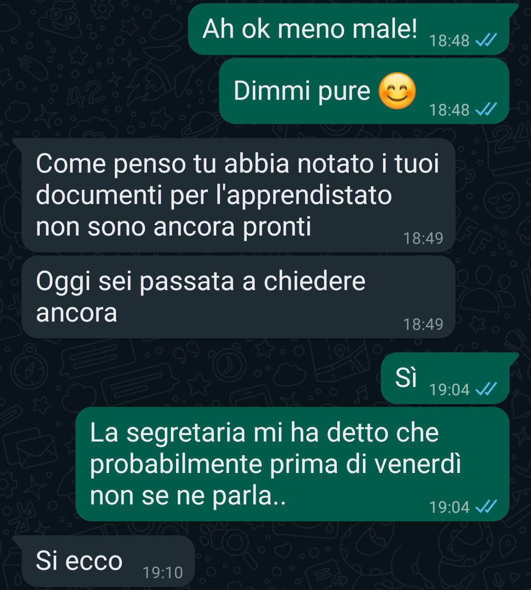The height and width of the screenshot is (590, 531).
Task: Tap blue check marks next to 'Sì'
Action: [x=487, y=389]
